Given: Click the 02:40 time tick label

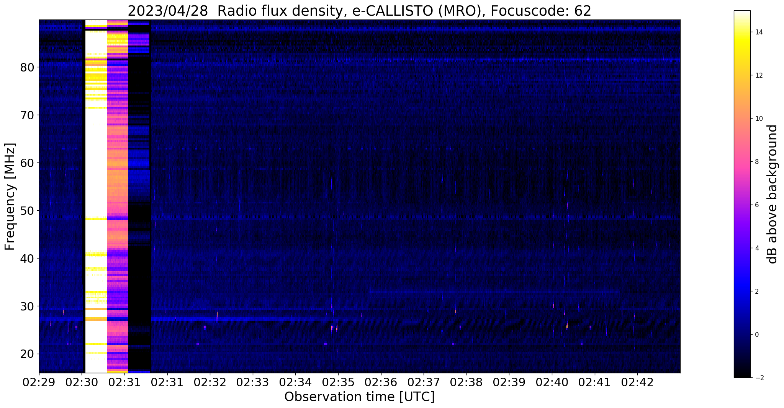Looking at the screenshot, I should [x=552, y=383].
